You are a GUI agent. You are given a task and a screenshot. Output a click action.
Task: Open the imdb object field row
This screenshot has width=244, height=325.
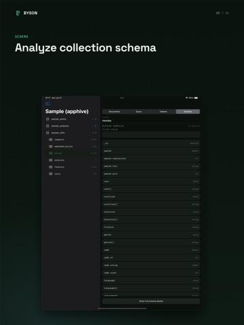point(151,250)
